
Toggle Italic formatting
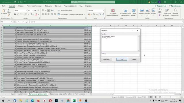click(18, 14)
